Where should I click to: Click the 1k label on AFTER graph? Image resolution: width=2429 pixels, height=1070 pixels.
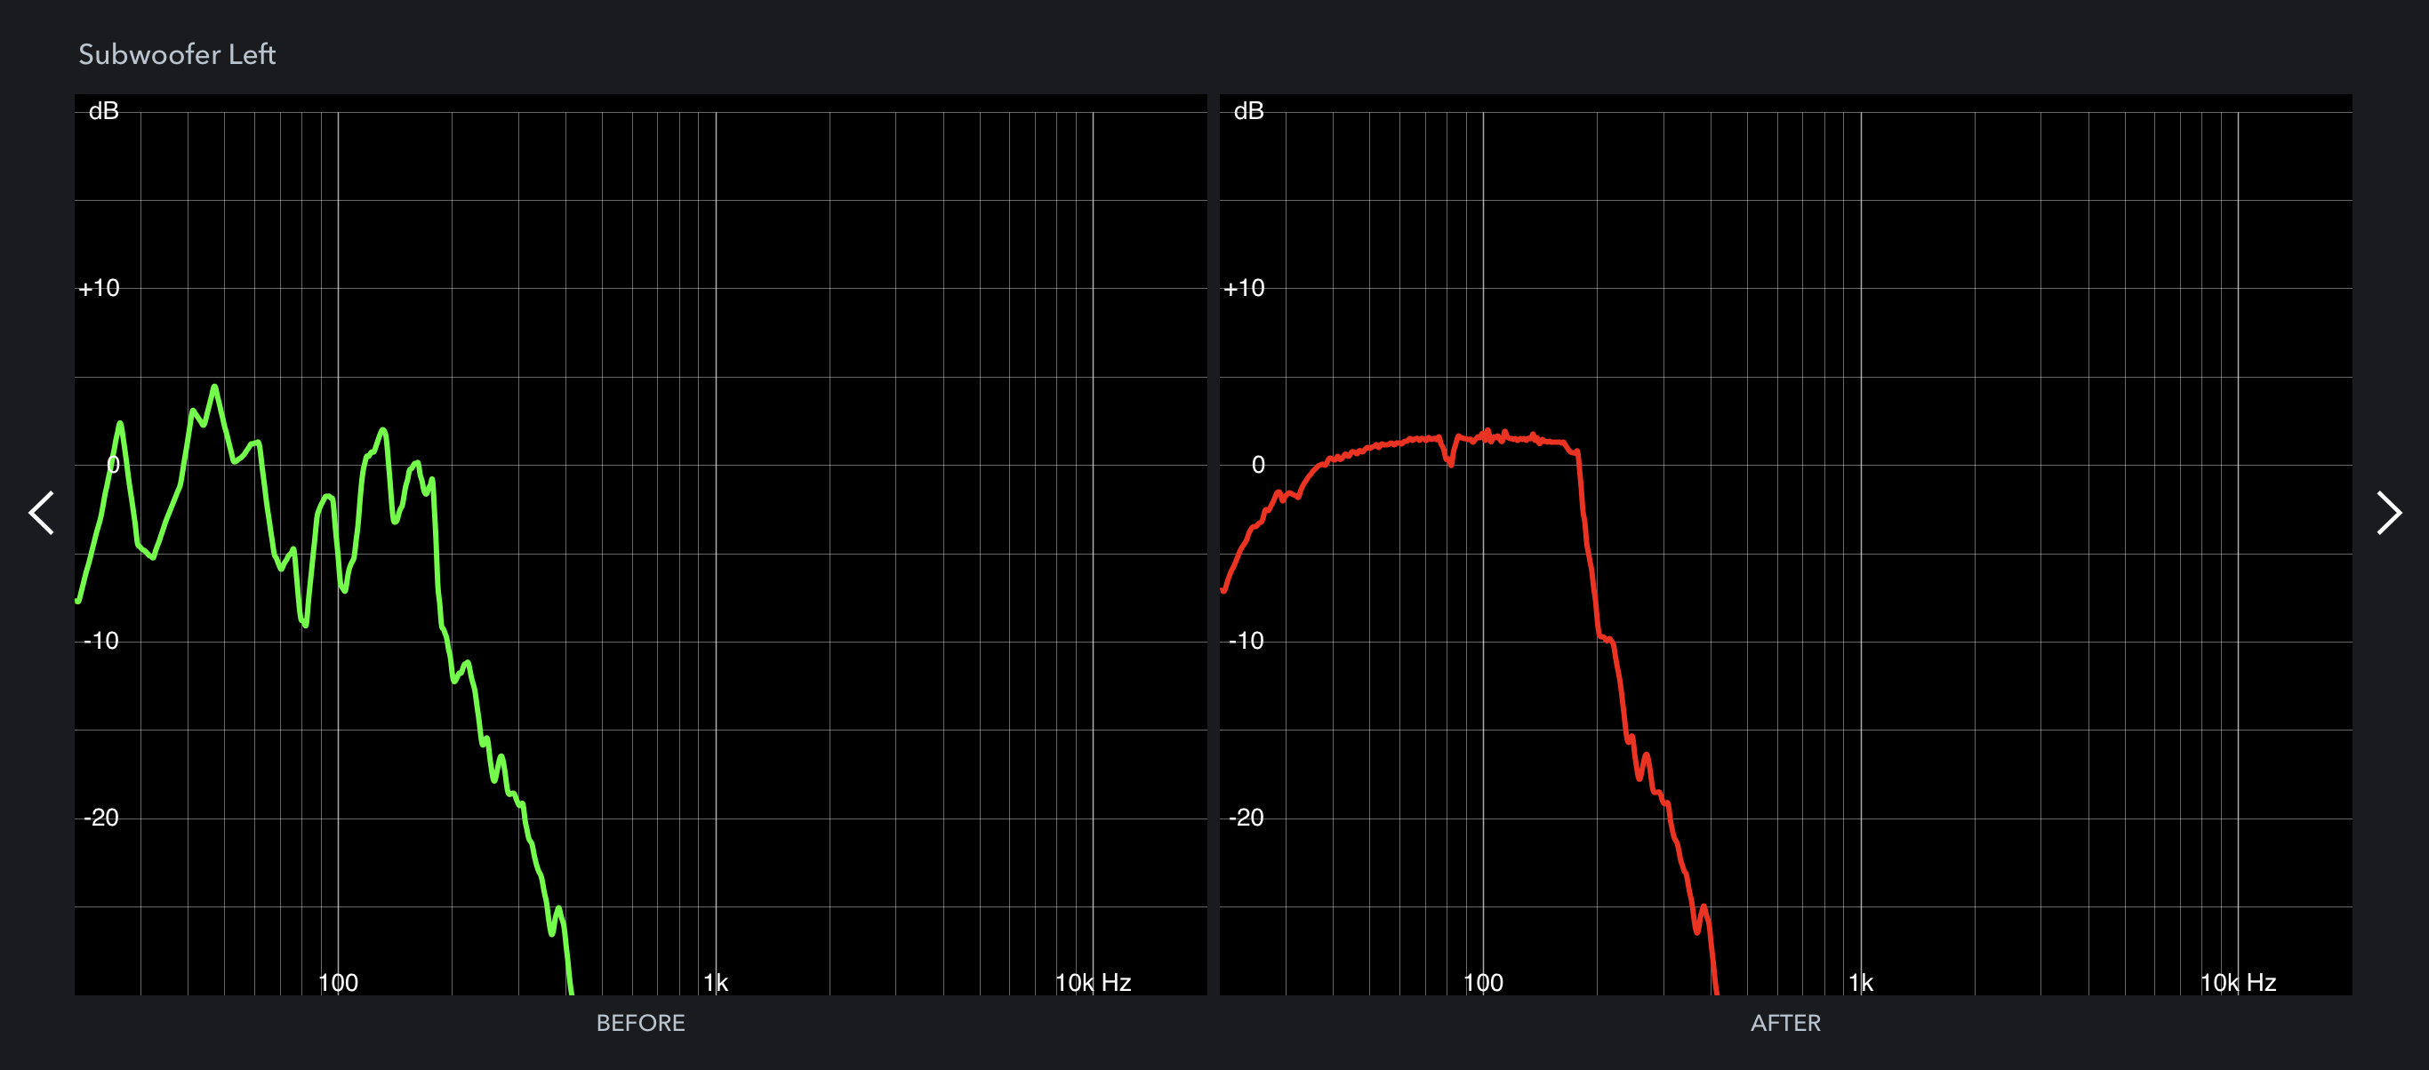1860,982
